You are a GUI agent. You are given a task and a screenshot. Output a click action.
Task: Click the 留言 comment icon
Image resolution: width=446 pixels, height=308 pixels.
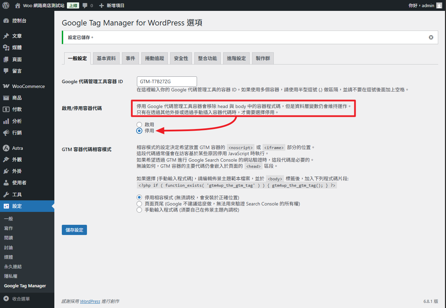pos(6,71)
